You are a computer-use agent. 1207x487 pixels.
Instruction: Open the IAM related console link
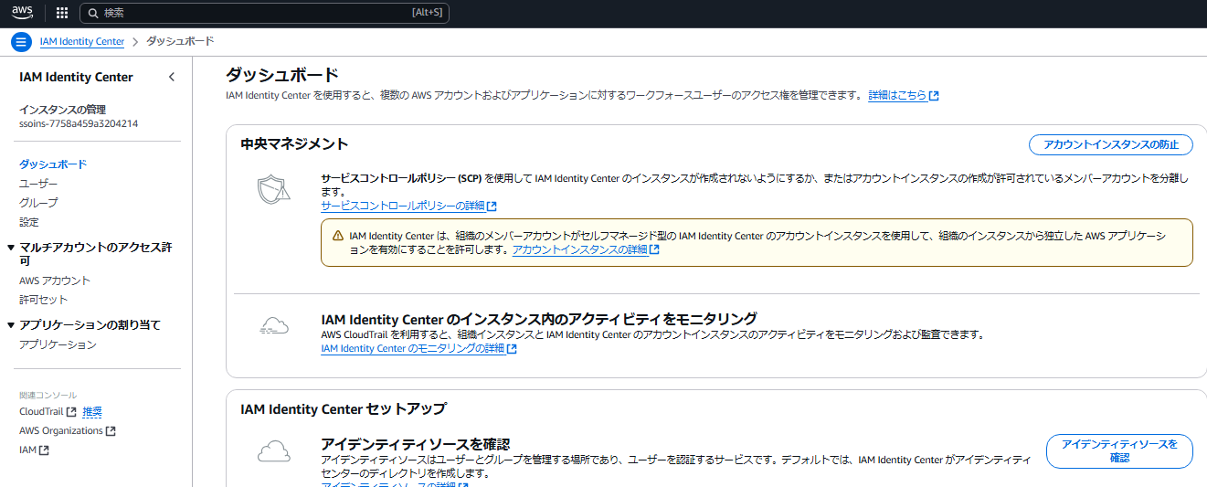[27, 450]
